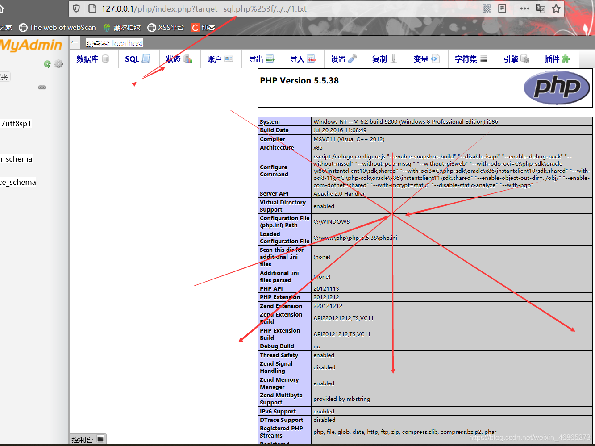
Task: Open the 字符集 (Charsets) tab
Action: pyautogui.click(x=471, y=59)
